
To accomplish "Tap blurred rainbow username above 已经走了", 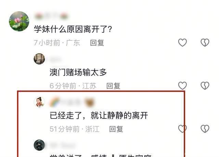I will coord(72,102).
